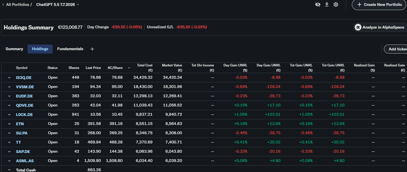
Task: Sort by the Market Value column header
Action: click(x=172, y=68)
